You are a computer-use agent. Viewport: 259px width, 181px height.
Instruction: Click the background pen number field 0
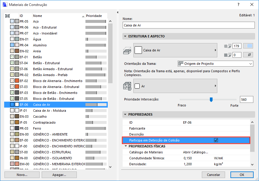click(x=237, y=55)
